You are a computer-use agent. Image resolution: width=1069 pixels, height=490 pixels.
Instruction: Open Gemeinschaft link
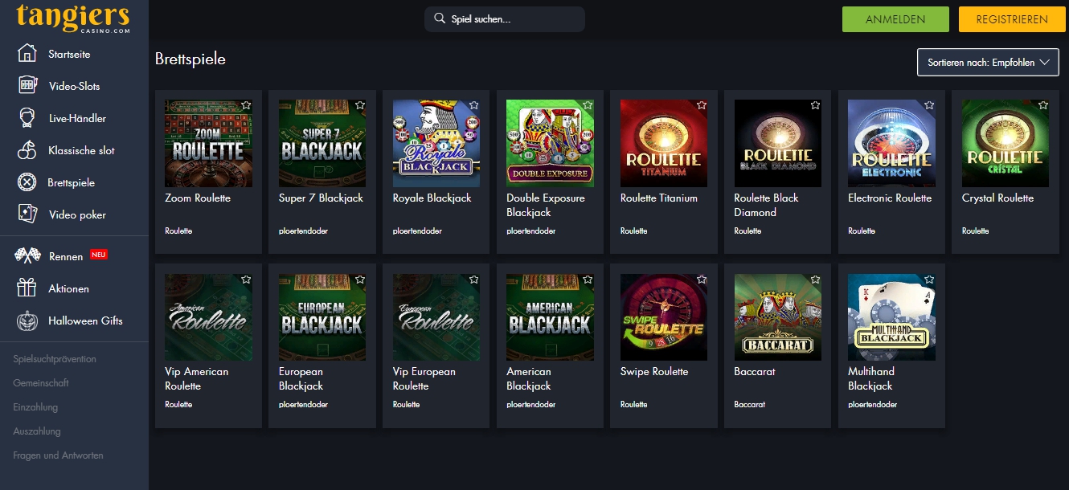coord(41,383)
